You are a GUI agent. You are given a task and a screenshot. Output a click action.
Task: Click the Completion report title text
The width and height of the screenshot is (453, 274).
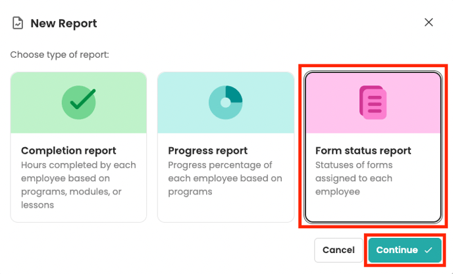click(x=68, y=150)
